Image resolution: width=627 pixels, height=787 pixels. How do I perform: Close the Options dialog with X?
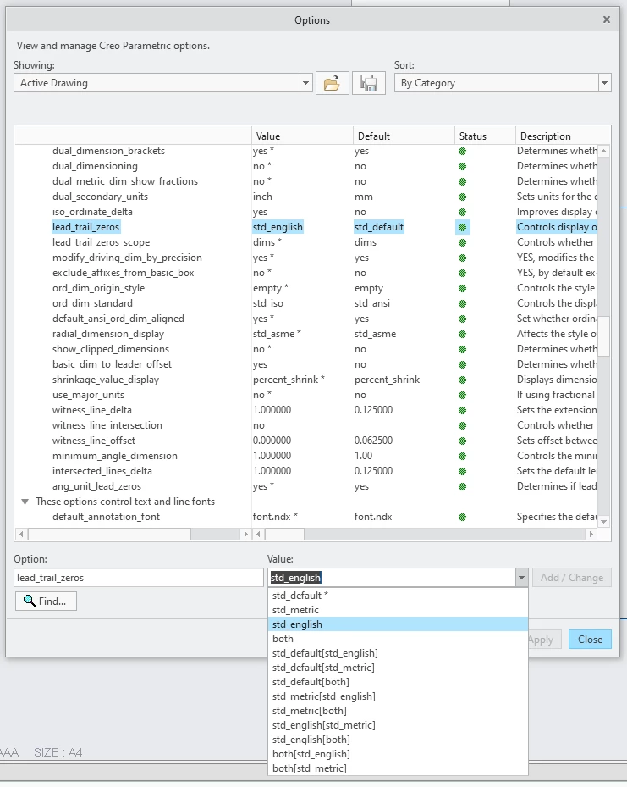pos(607,19)
